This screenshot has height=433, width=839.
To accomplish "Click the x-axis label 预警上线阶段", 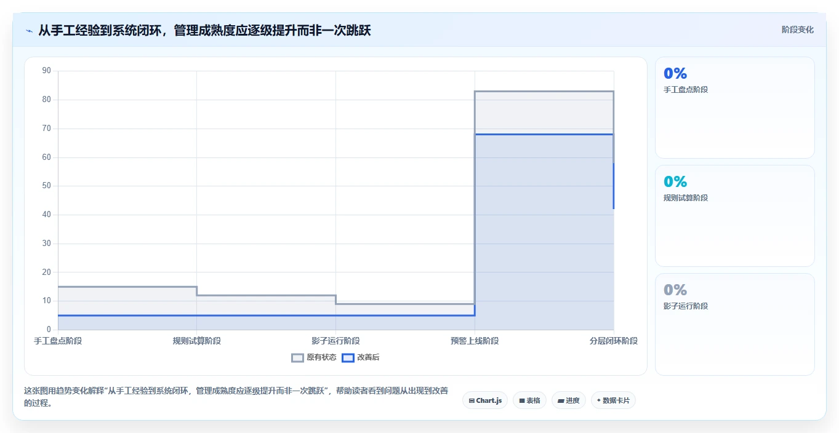I will 475,341.
